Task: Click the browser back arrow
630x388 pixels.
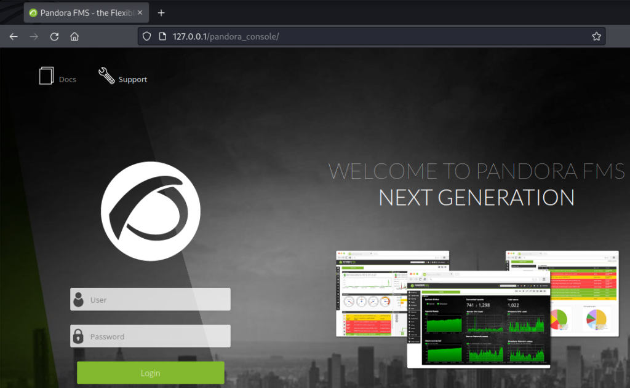Action: pyautogui.click(x=14, y=36)
